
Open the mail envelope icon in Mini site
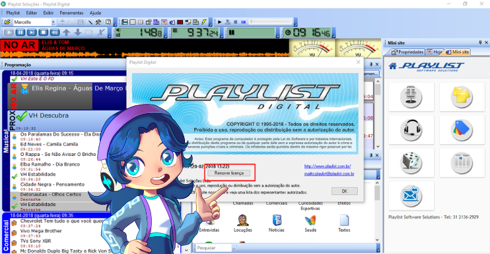(x=411, y=196)
